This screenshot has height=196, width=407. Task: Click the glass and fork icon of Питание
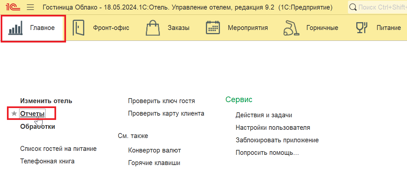click(361, 28)
